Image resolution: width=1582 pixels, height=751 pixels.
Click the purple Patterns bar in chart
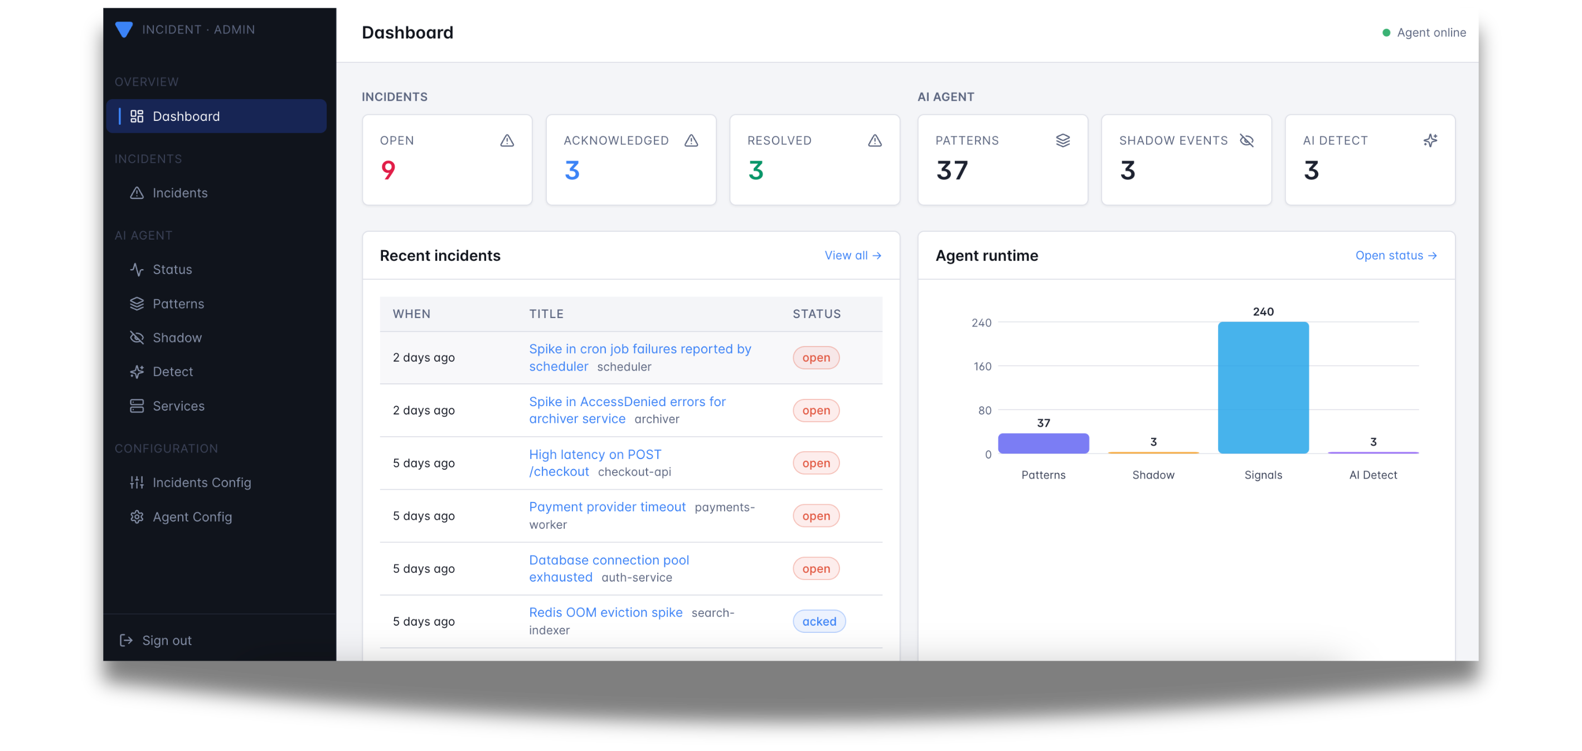1043,443
